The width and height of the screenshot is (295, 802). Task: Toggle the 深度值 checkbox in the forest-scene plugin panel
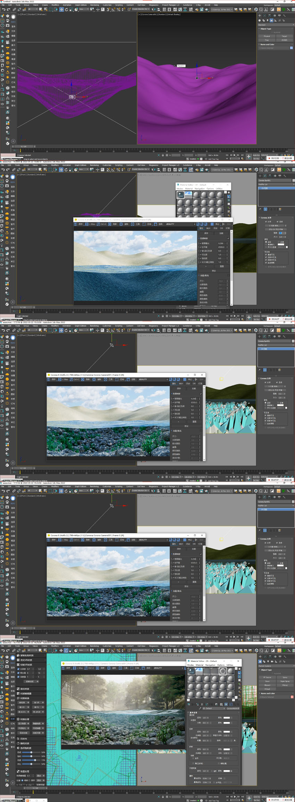18,677
